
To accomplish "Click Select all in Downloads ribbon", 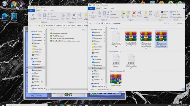I will [x=174, y=12].
